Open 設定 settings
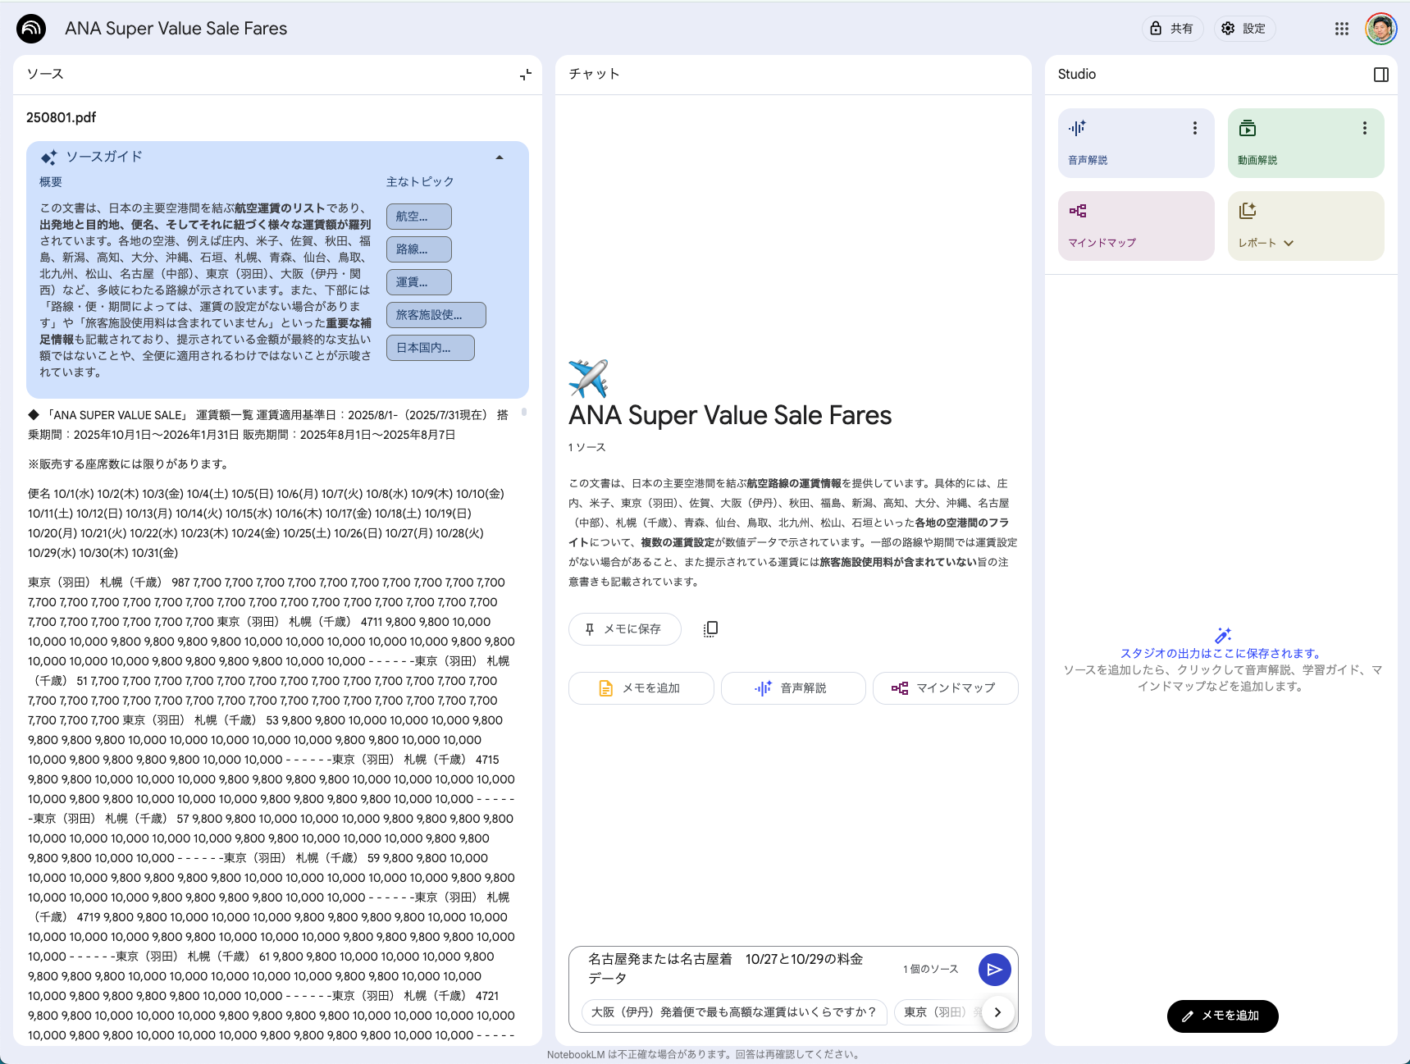Screen dimensions: 1410x1064 pyautogui.click(x=1244, y=29)
